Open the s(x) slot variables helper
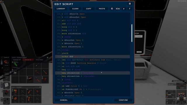 118,9
